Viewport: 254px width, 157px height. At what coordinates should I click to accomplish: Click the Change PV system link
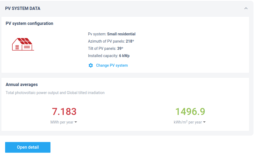[112, 65]
